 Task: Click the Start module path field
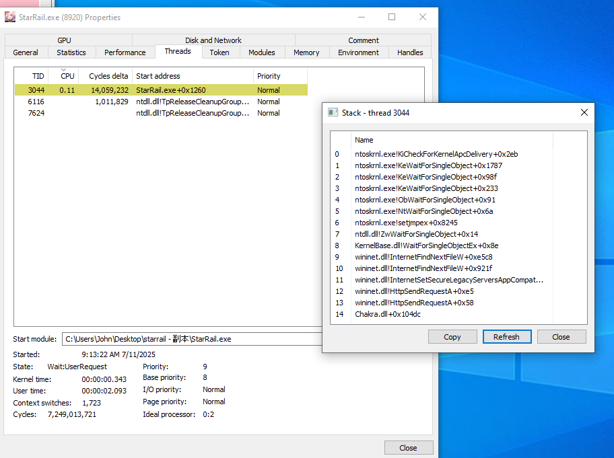click(x=192, y=339)
